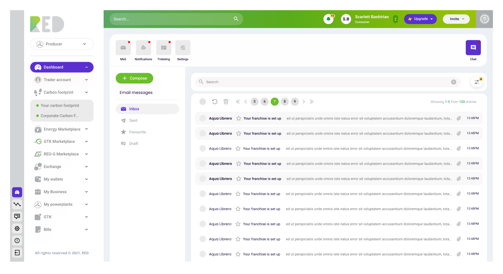Click the logout icon in left rail

pyautogui.click(x=17, y=253)
